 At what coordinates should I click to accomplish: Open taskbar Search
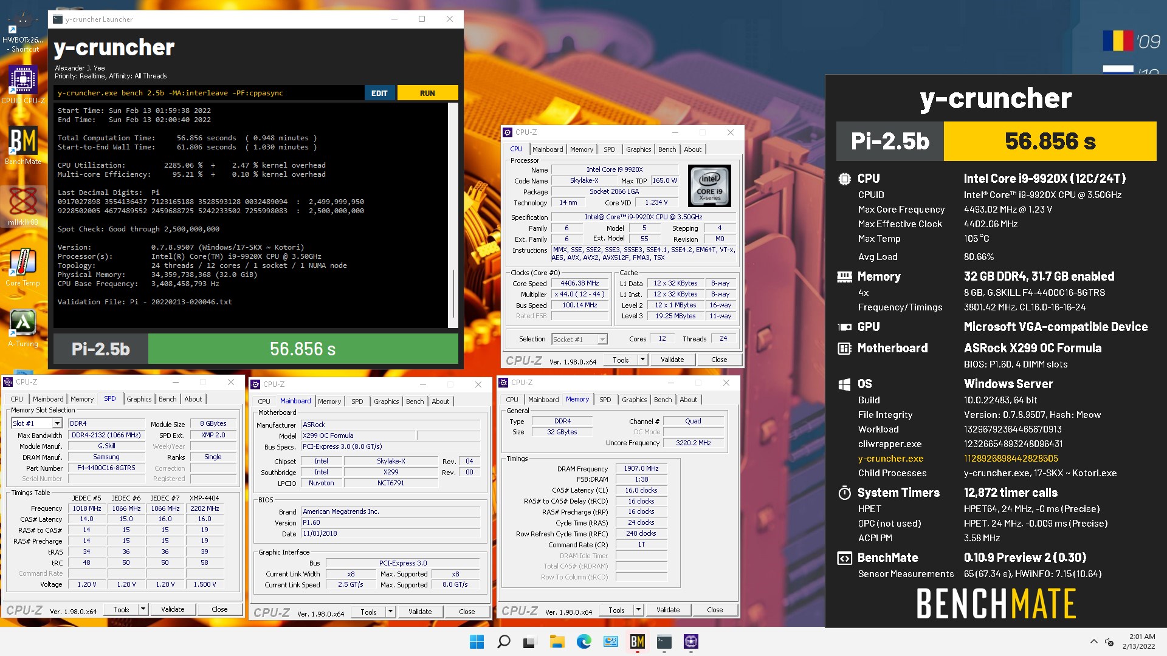click(x=504, y=641)
